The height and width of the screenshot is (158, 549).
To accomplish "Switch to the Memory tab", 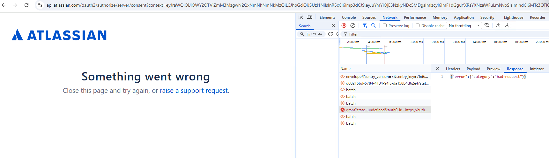I will pyautogui.click(x=440, y=17).
